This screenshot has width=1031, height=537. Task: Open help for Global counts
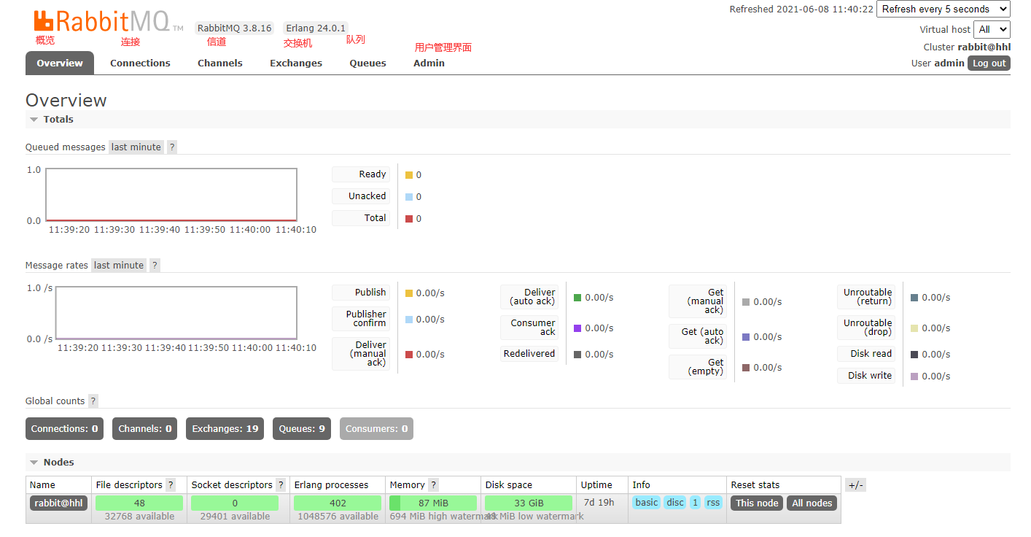(93, 401)
